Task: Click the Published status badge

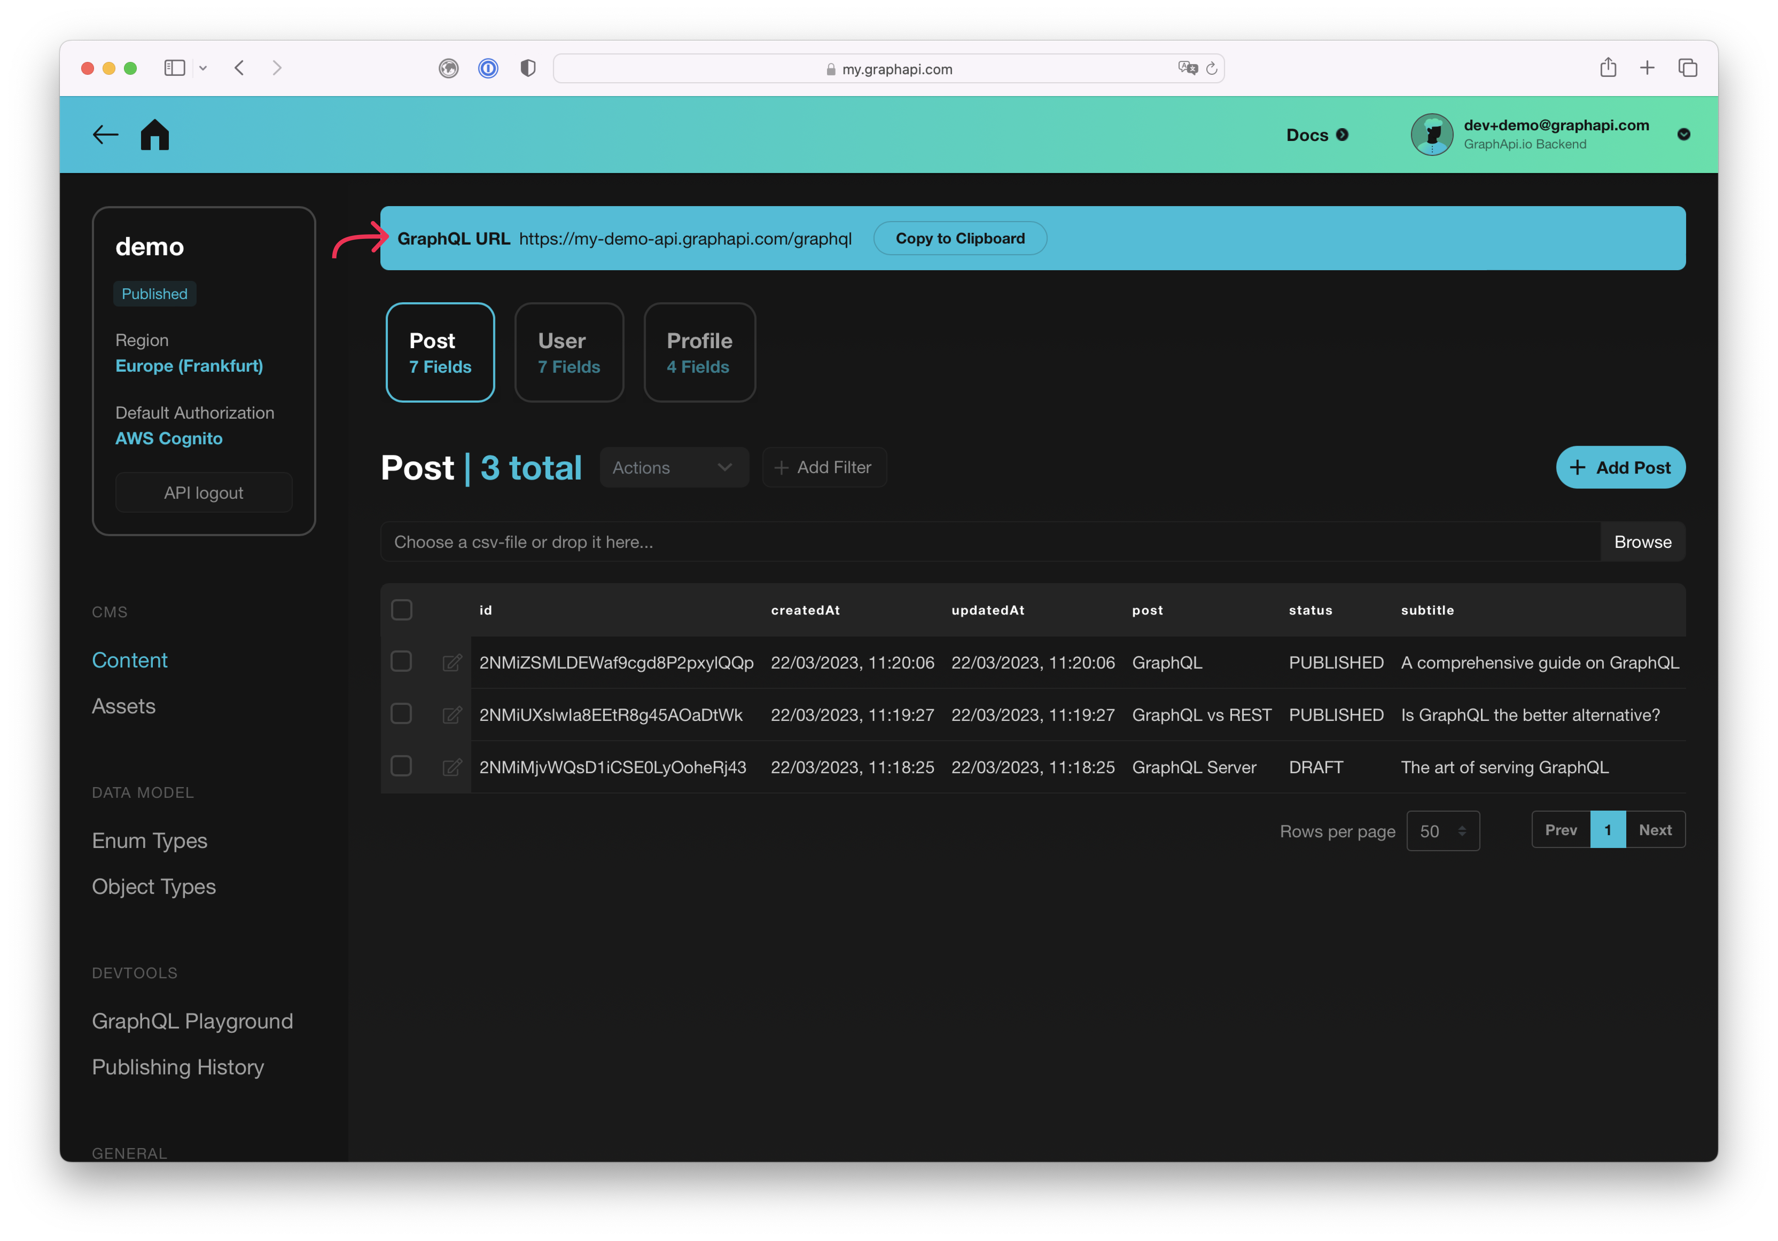Action: [x=154, y=294]
